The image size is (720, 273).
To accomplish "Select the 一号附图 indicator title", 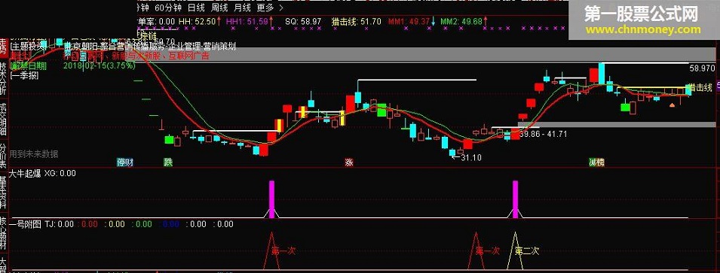I will click(x=25, y=224).
